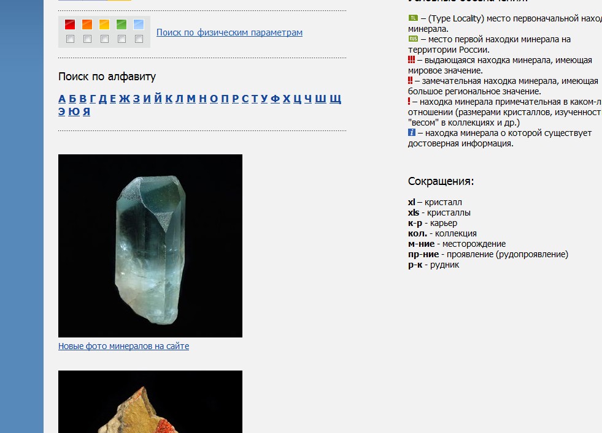This screenshot has width=602, height=433.
Task: Click the 'пр-ние - проявление (рудопроявление)' line
Action: tap(488, 254)
